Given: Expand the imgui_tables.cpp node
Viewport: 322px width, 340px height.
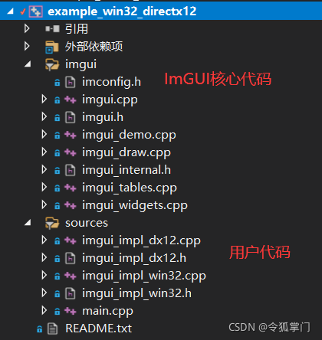Looking at the screenshot, I should [44, 188].
